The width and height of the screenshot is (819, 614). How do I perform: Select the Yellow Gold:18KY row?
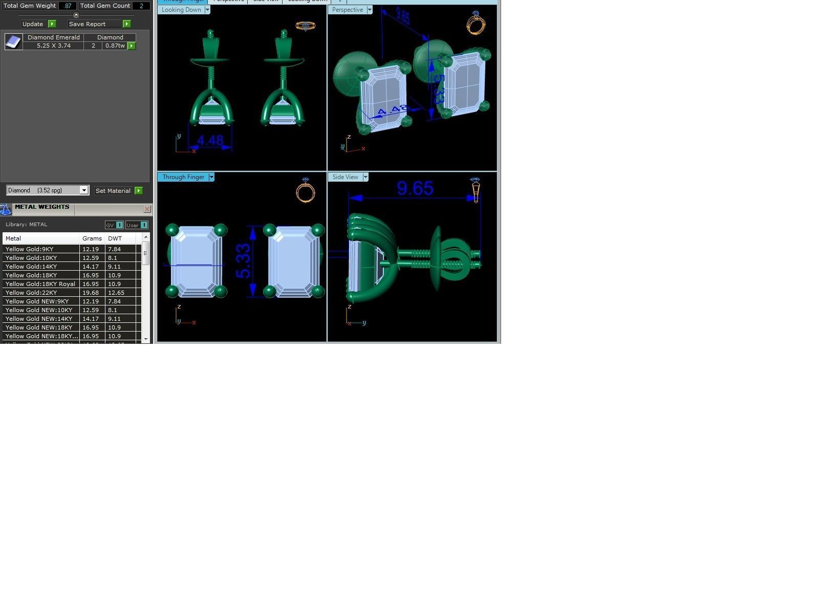pos(72,275)
